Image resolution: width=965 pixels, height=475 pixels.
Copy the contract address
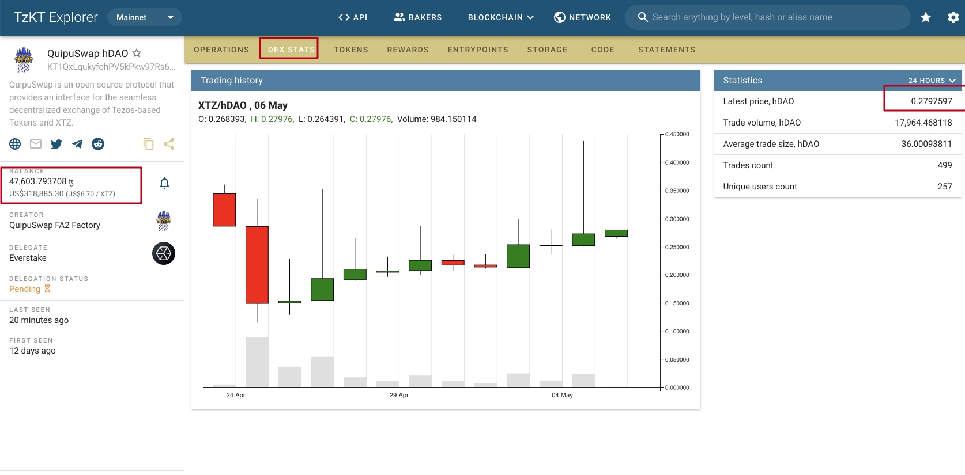(148, 144)
